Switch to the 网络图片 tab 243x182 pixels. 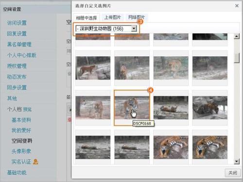(x=137, y=17)
